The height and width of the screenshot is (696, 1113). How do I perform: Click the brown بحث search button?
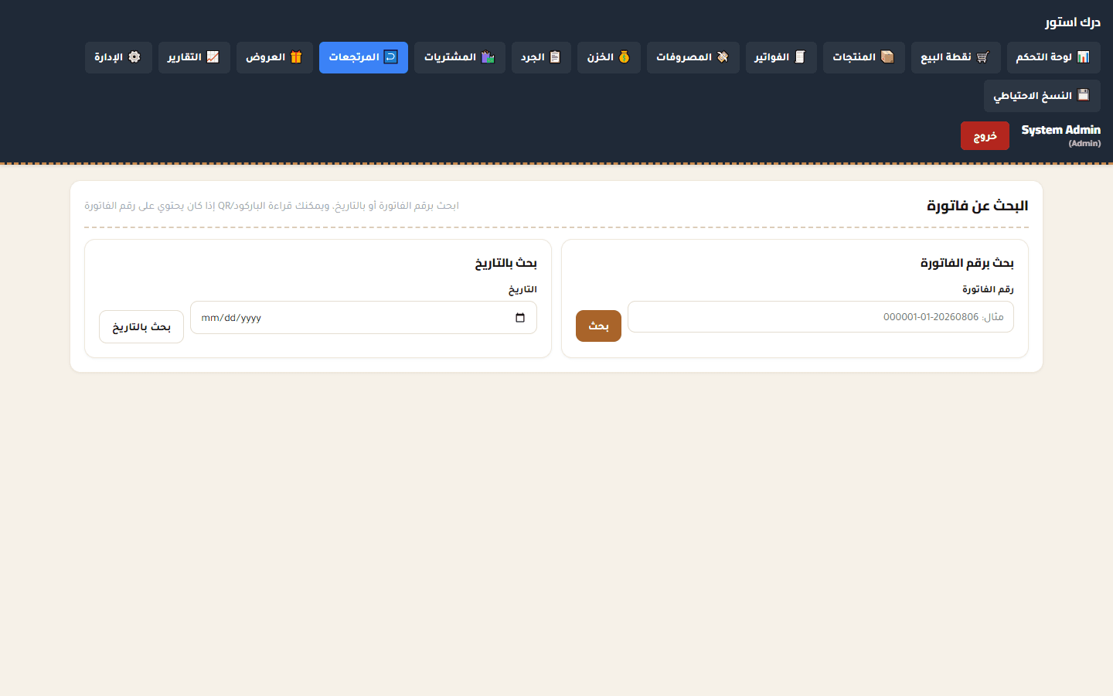coord(598,326)
